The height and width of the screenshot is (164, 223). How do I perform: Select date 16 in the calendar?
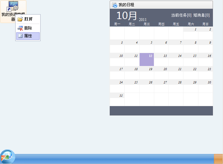(205, 60)
